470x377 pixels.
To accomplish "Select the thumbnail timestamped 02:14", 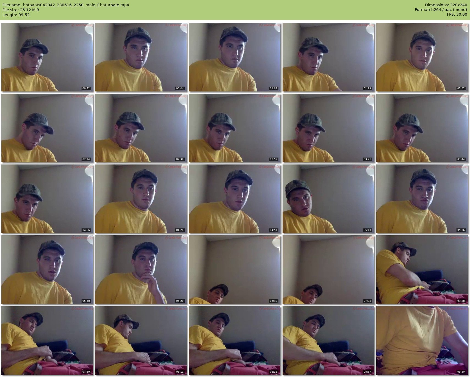I will pyautogui.click(x=47, y=128).
